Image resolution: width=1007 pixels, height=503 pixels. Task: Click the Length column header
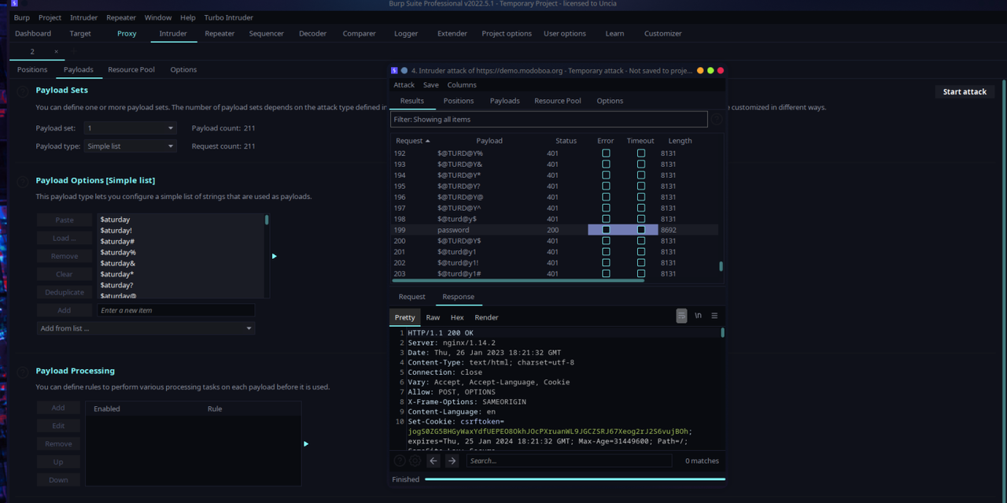click(x=680, y=141)
